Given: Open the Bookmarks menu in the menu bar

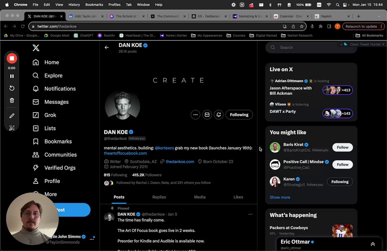Looking at the screenshot, I should pos(94,5).
